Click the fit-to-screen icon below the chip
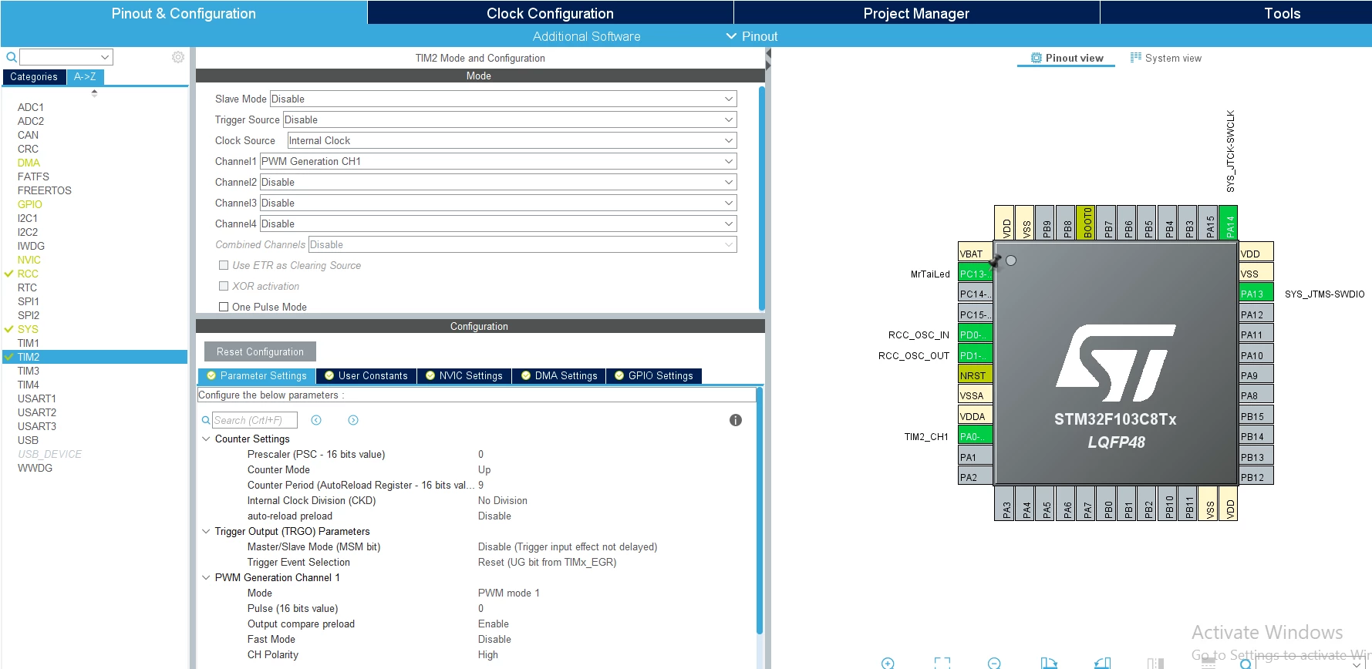The image size is (1372, 669). point(942,663)
